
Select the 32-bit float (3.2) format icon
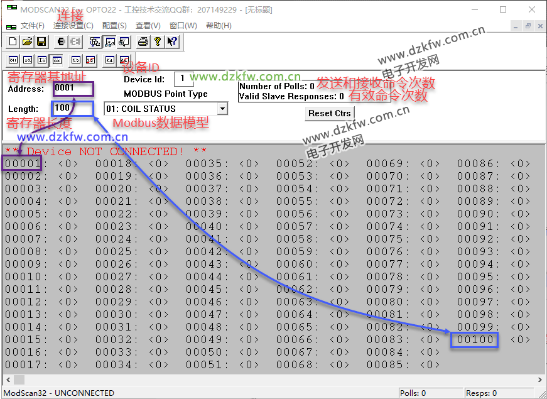tap(76, 60)
